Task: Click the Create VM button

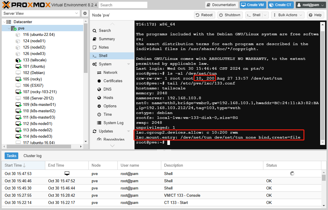Action: (253, 5)
